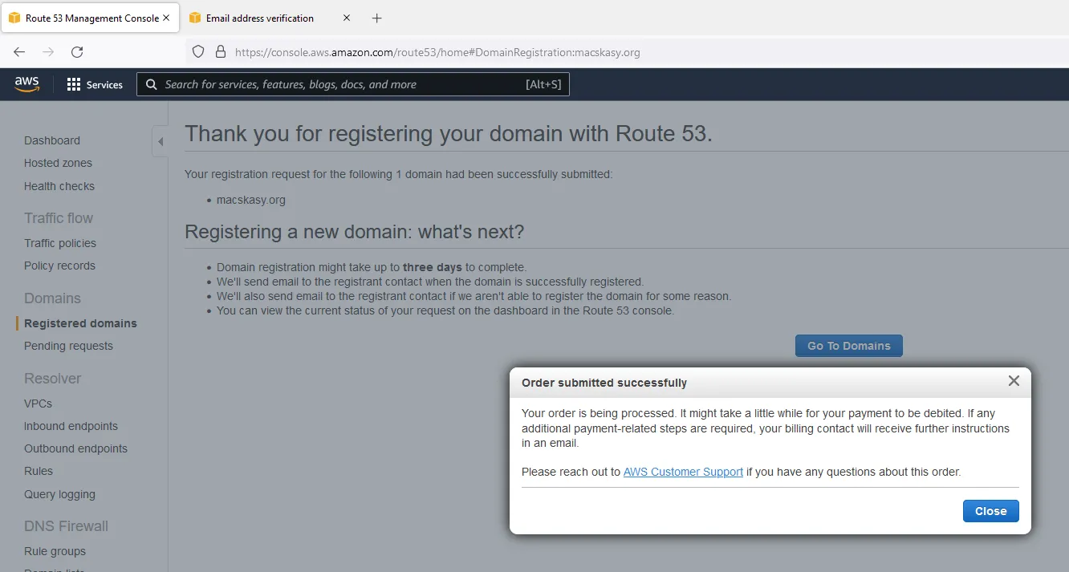
Task: Click the AWS logo home icon
Action: tap(26, 84)
